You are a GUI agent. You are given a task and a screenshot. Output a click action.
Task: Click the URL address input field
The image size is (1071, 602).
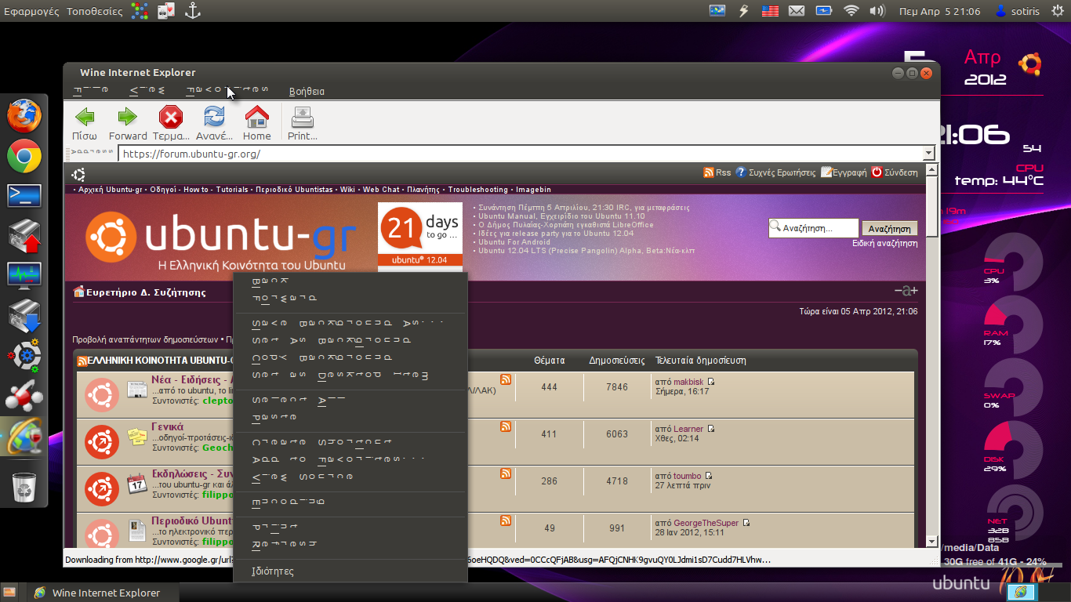pyautogui.click(x=517, y=154)
